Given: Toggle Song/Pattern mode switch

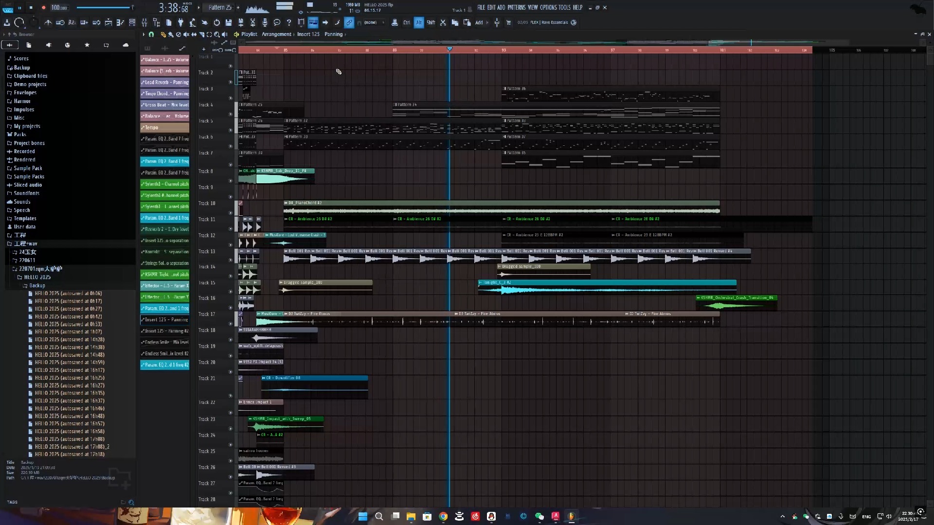Looking at the screenshot, I should [x=7, y=9].
